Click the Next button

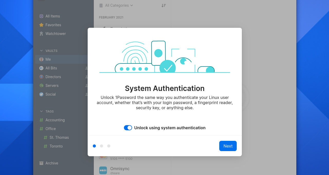(x=228, y=146)
